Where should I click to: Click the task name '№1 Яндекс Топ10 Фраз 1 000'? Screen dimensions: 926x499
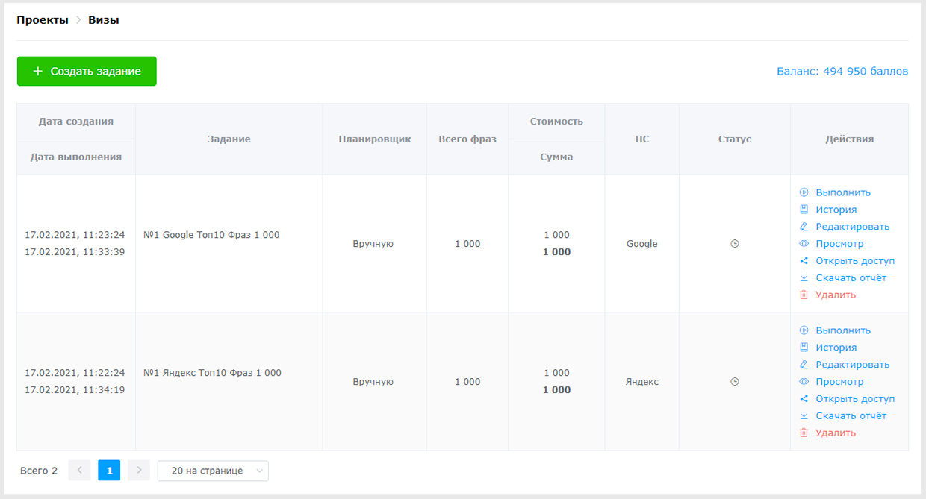213,373
